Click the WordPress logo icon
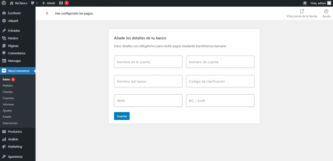 coord(4,3)
